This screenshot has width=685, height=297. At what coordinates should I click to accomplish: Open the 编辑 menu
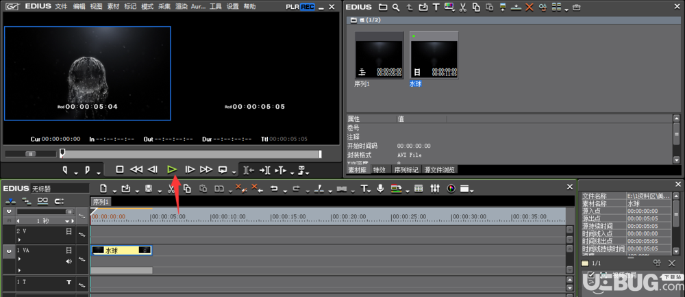tap(79, 7)
